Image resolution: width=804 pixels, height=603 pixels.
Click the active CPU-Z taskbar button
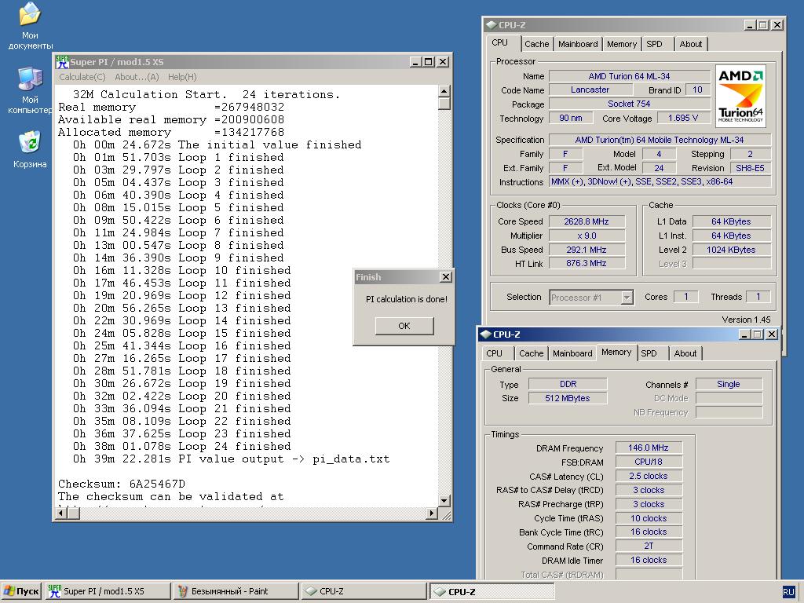pos(492,591)
